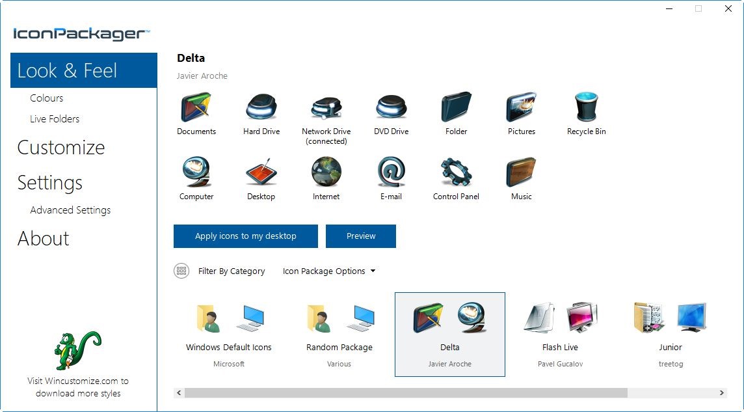Viewport: 744px width, 412px height.
Task: Select the DVD Drive icon
Action: click(x=391, y=107)
